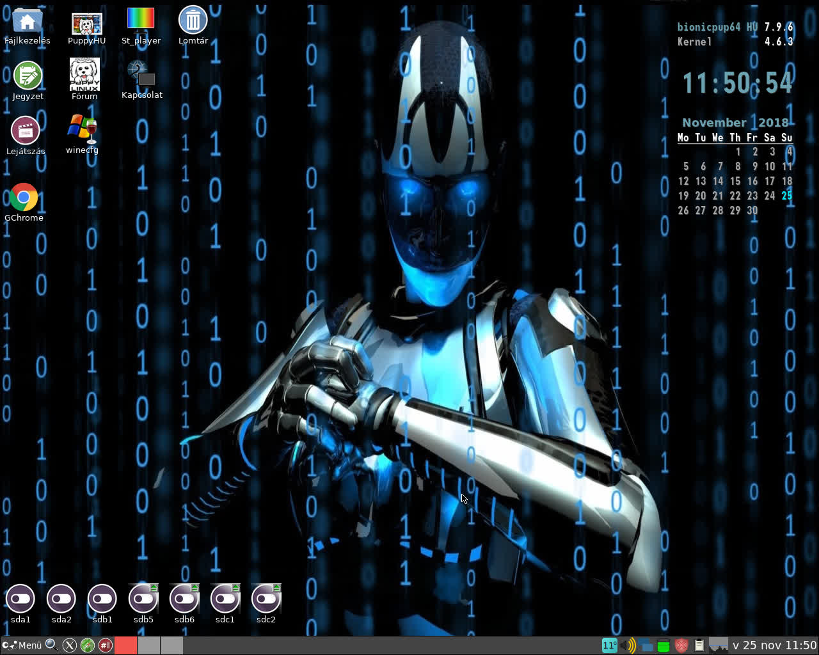Viewport: 819px width, 655px height.
Task: Click the 'bionicpup64 HU 7.9.6' text
Action: [x=735, y=27]
